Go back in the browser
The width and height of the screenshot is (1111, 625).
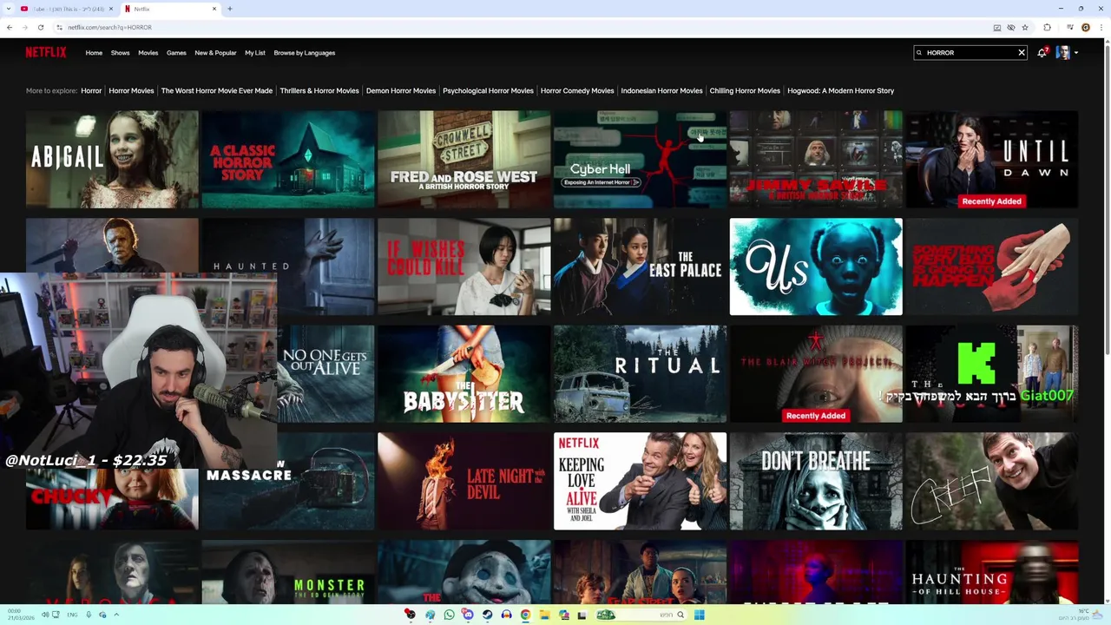[x=10, y=27]
